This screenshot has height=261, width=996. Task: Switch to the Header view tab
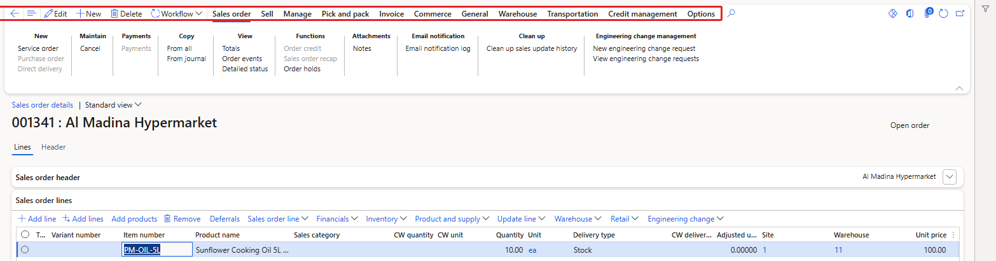click(x=53, y=147)
